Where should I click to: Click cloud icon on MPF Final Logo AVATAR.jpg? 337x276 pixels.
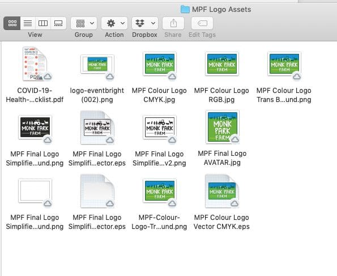coord(235,139)
